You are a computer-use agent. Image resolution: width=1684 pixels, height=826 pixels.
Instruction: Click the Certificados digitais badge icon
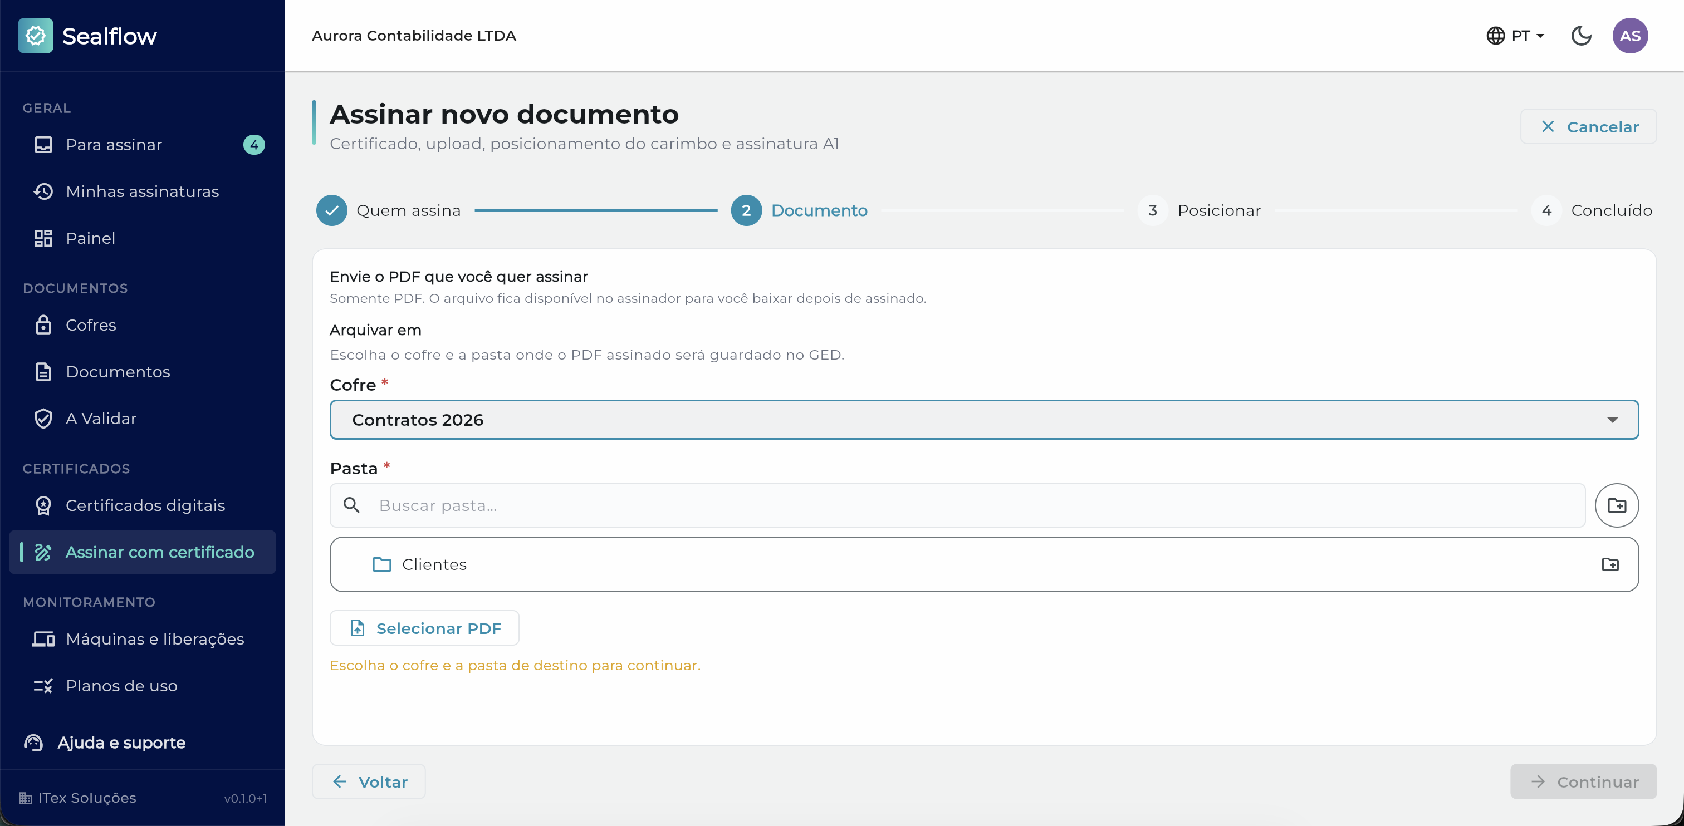[43, 505]
